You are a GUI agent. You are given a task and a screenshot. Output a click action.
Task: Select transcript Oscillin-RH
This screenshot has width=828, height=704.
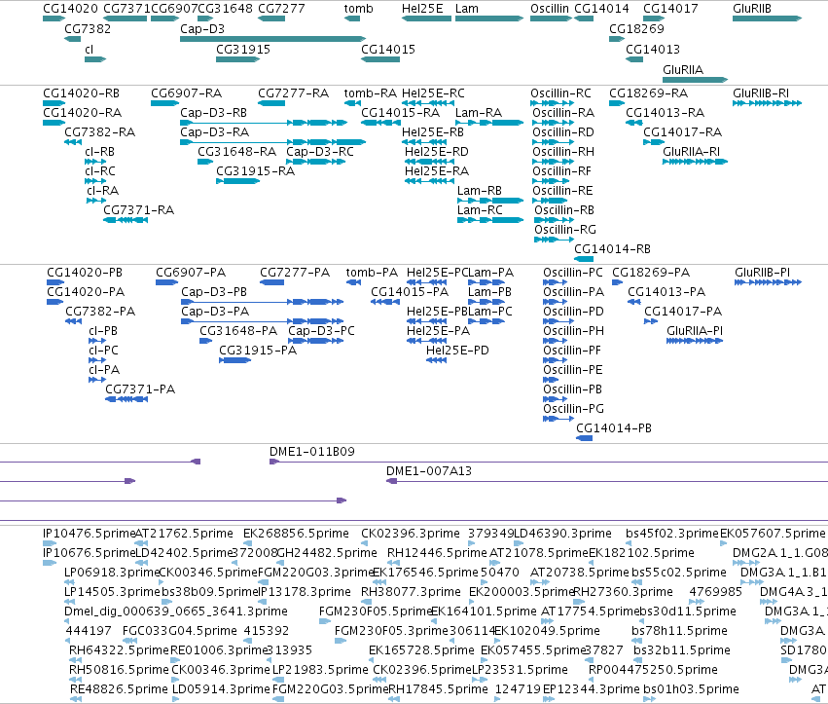563,152
